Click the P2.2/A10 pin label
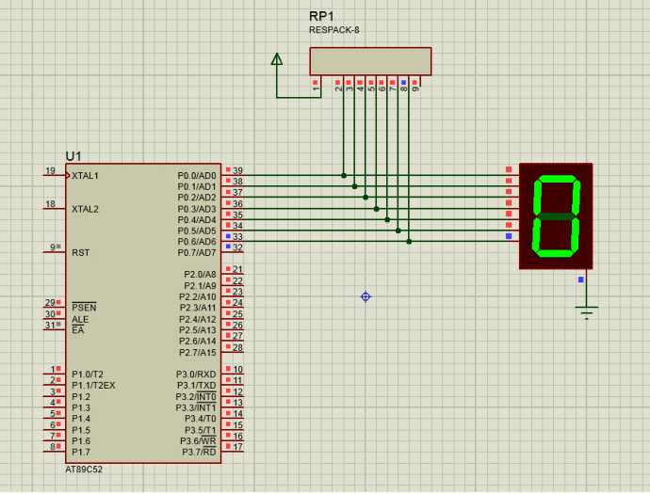The width and height of the screenshot is (650, 494). coord(198,297)
